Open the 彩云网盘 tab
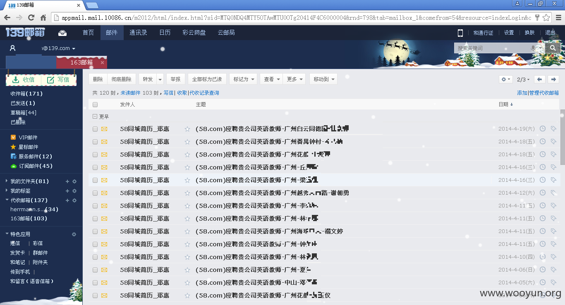Viewport: 565px width, 305px height. coord(194,33)
